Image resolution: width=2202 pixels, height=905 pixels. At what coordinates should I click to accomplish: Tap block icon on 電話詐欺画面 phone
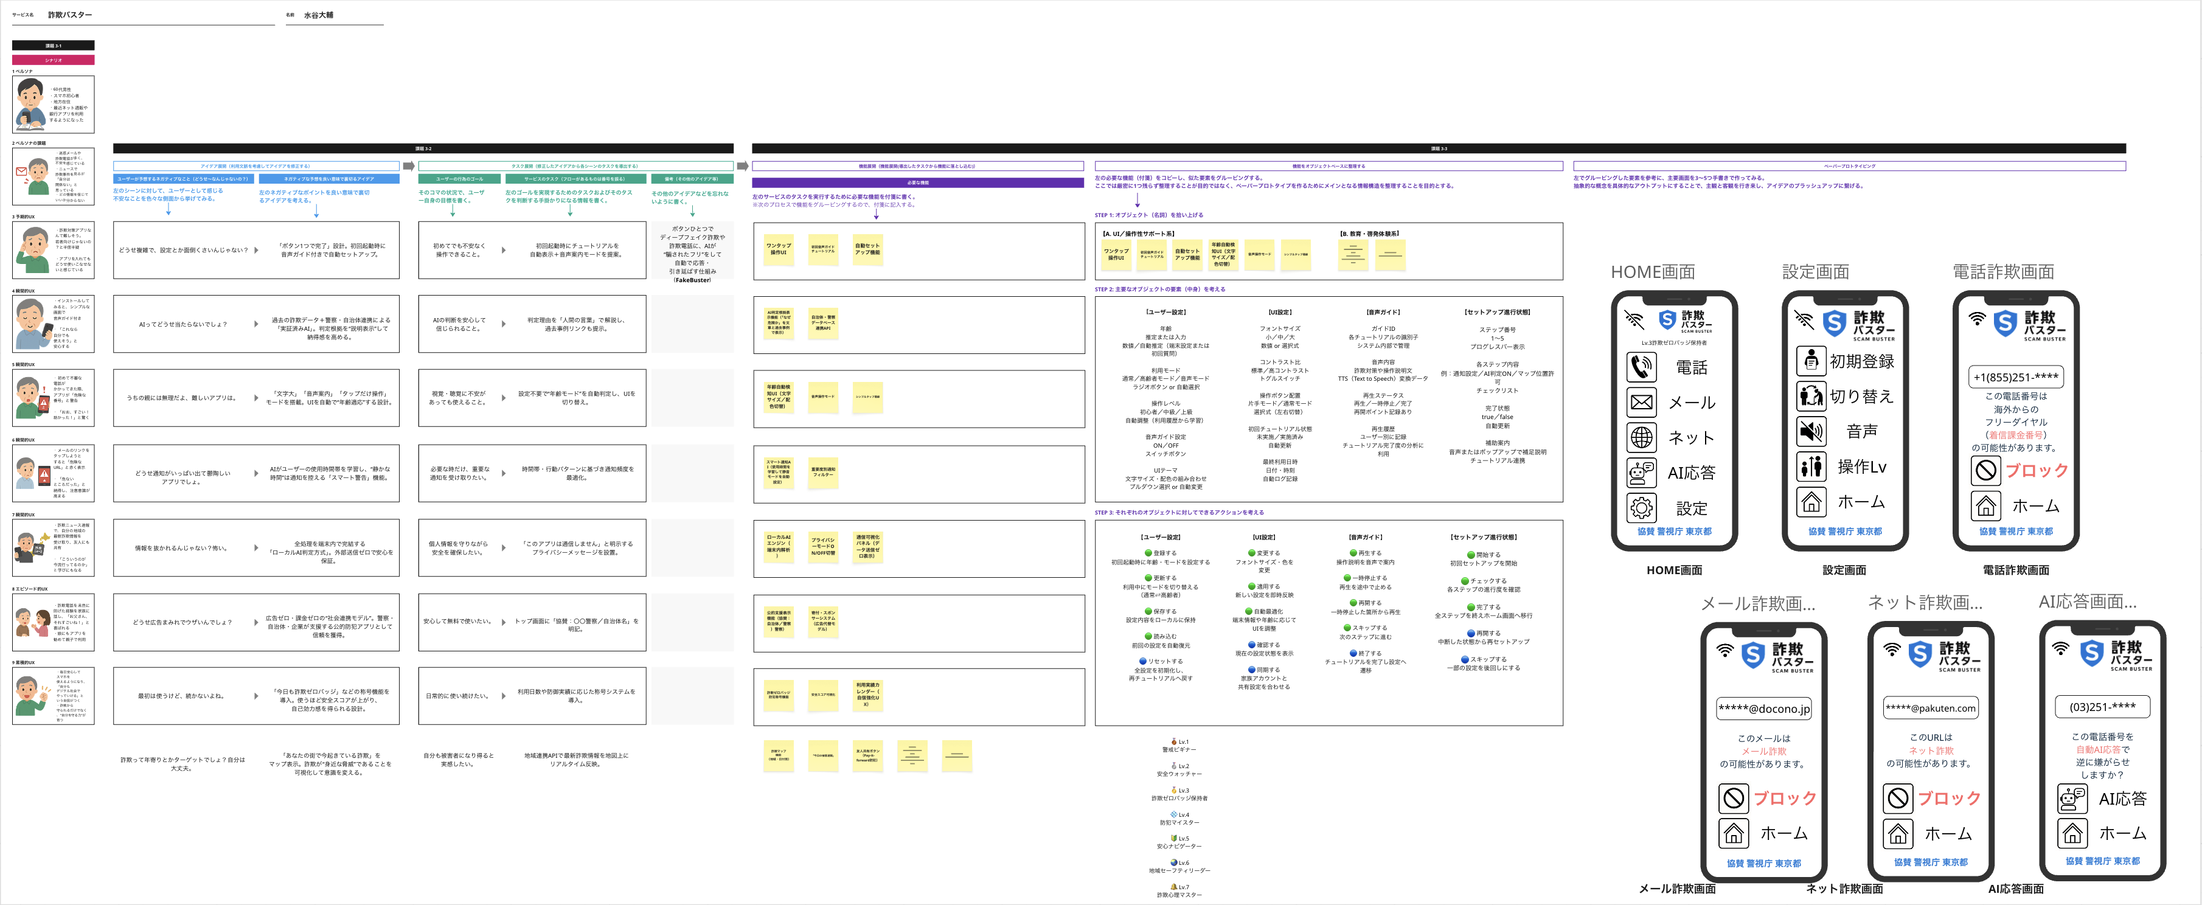click(1985, 470)
